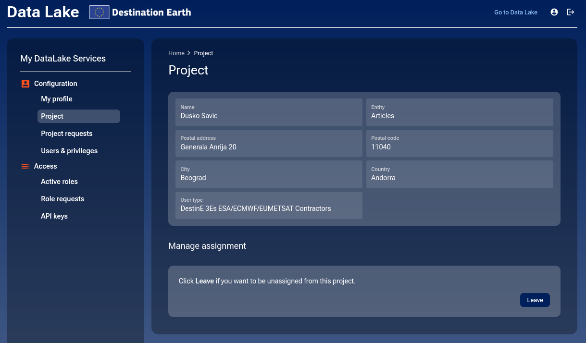Open the user account icon

[x=554, y=12]
